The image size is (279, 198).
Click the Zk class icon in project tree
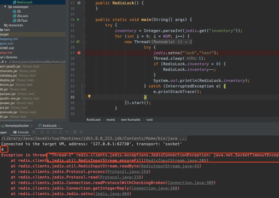click(14, 11)
